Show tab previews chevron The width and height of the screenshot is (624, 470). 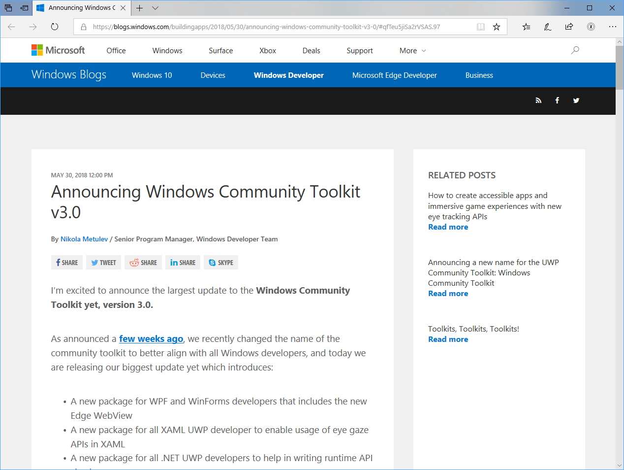pyautogui.click(x=156, y=8)
